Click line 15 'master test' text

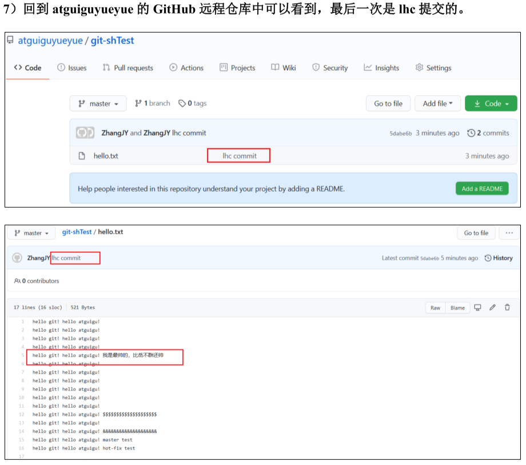coord(117,440)
